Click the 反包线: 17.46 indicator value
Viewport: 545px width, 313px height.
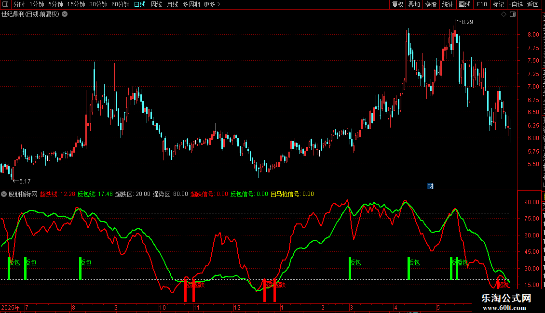click(95, 195)
